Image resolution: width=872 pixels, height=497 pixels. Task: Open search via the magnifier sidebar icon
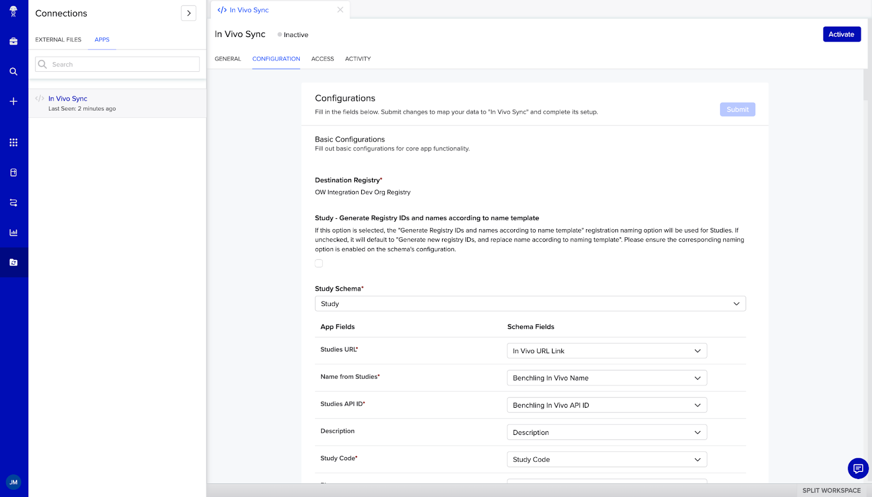click(14, 71)
